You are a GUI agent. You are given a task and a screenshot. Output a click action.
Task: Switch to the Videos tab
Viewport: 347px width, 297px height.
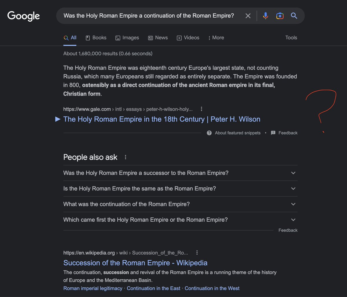point(188,38)
